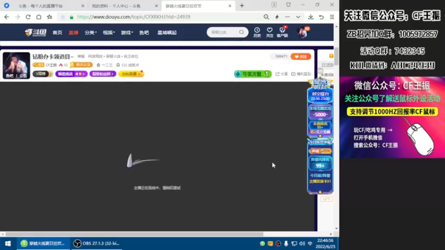Open the purple 超级粉丝团 badge
Viewport: 445px width, 250px height.
coord(103,74)
